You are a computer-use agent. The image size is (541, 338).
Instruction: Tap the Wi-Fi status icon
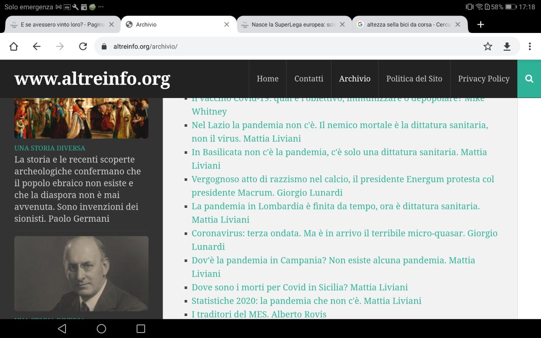479,7
